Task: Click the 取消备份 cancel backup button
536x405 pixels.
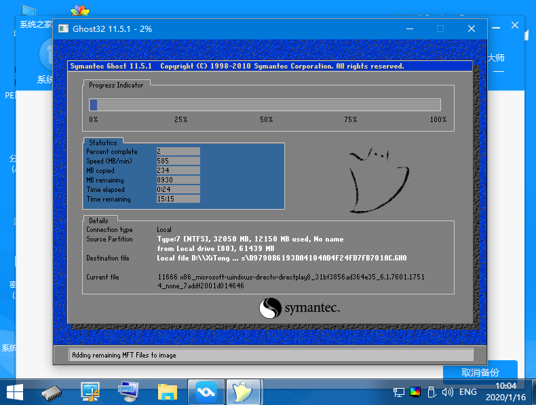Action: click(480, 372)
